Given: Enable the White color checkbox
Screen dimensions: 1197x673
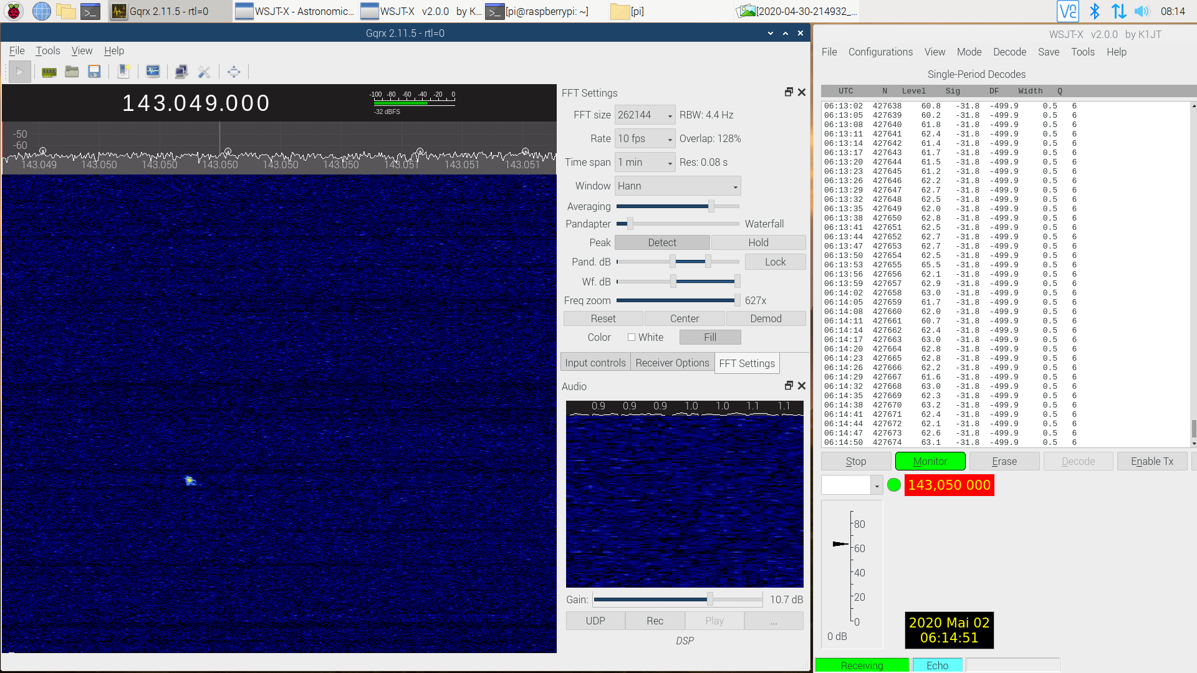Looking at the screenshot, I should pos(632,337).
